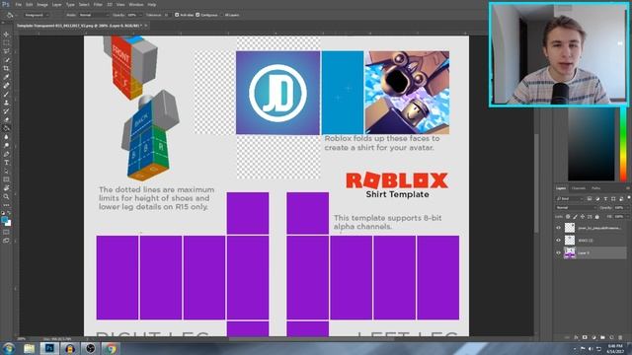The height and width of the screenshot is (355, 632).
Task: Open the File menu
Action: tap(19, 4)
